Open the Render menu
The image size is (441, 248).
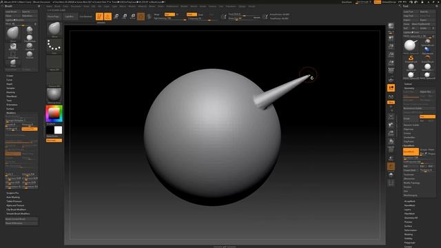[x=184, y=6]
